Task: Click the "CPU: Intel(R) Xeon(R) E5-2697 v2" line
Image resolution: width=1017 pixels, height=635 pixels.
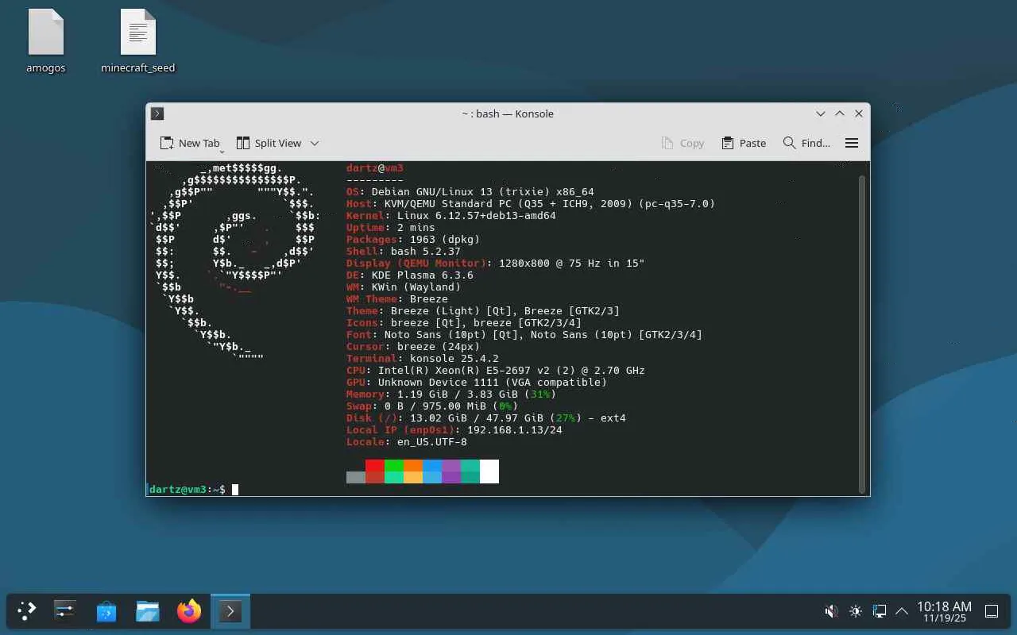Action: pyautogui.click(x=496, y=371)
